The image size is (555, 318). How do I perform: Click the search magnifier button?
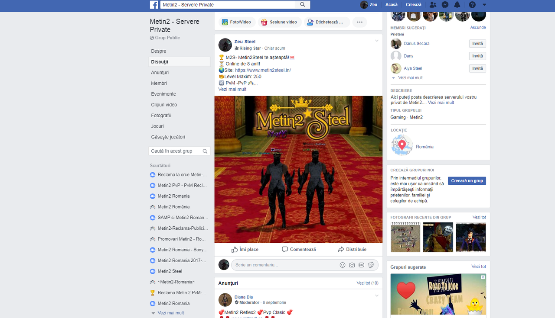pos(303,5)
